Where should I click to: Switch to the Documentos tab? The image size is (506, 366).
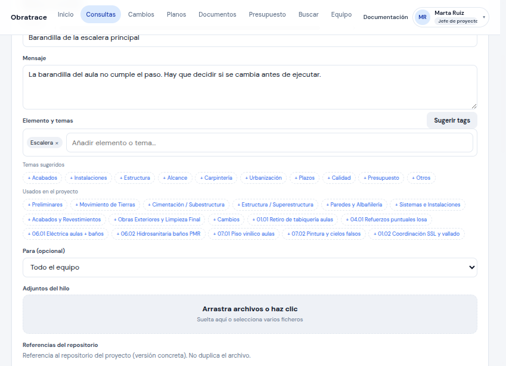tap(217, 14)
